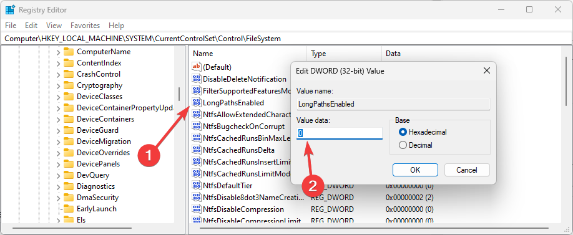Click the Value data input field
Screen dimensions: 573x235
339,133
